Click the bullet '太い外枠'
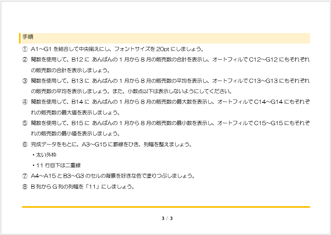Viewport: 331px width, 235px height. click(x=44, y=155)
